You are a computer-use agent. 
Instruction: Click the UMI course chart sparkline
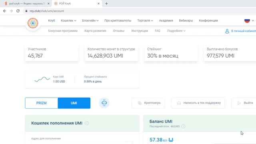[42, 79]
